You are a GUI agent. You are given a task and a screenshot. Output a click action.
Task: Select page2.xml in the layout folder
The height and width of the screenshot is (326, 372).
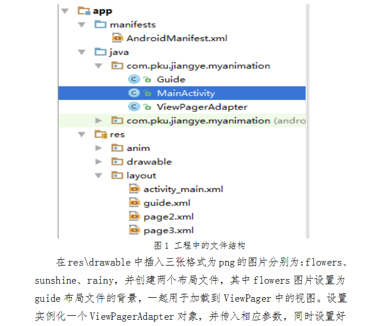[x=168, y=216]
